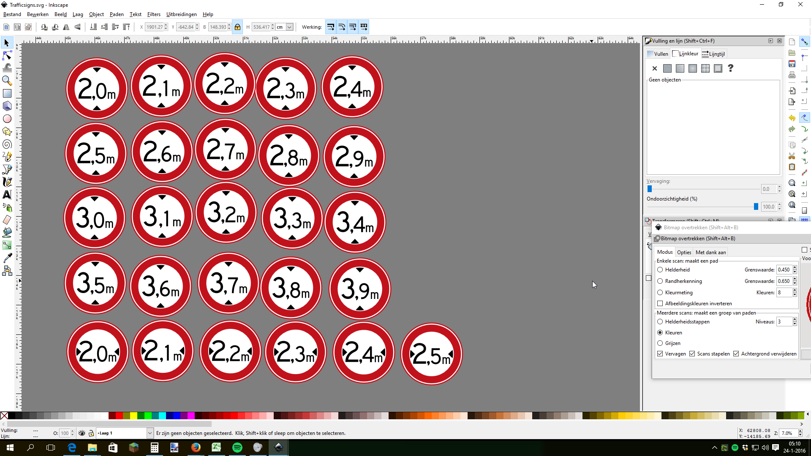
Task: Increase the Randherkenning Grenswaarde 0.650 spinner
Action: point(795,279)
